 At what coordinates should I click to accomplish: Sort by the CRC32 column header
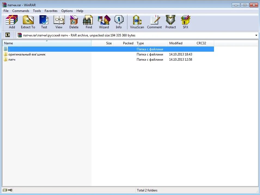tap(204, 43)
